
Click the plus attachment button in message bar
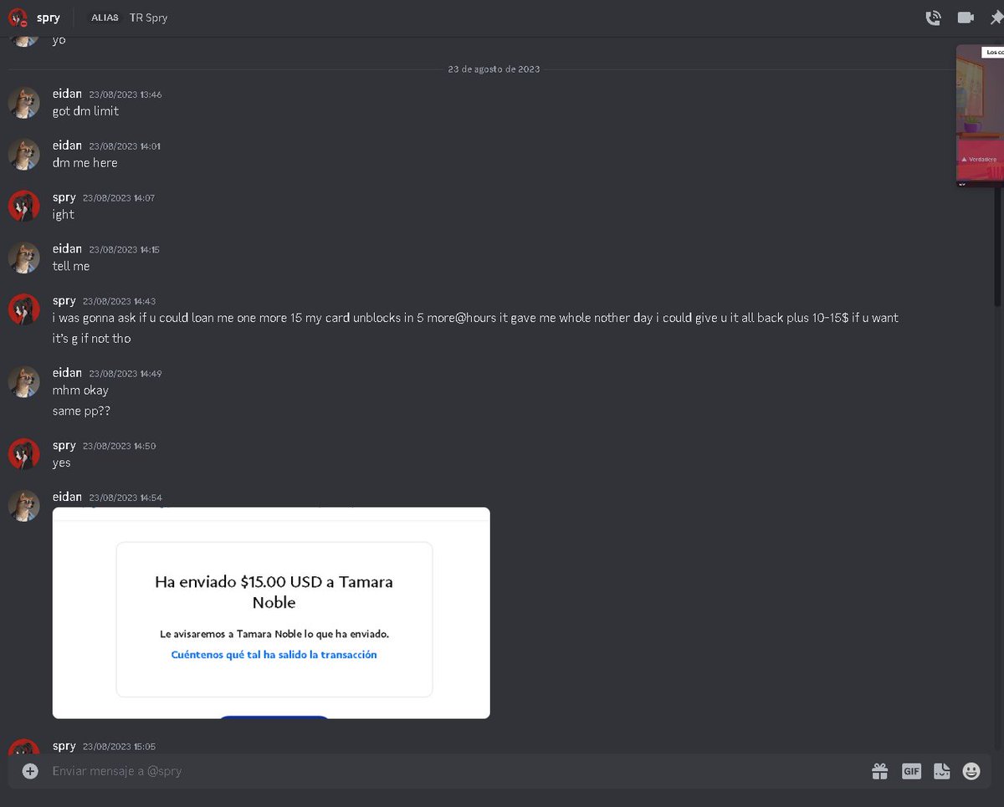tap(30, 771)
